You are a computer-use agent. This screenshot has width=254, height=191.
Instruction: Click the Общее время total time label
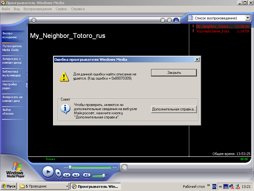[231, 154]
